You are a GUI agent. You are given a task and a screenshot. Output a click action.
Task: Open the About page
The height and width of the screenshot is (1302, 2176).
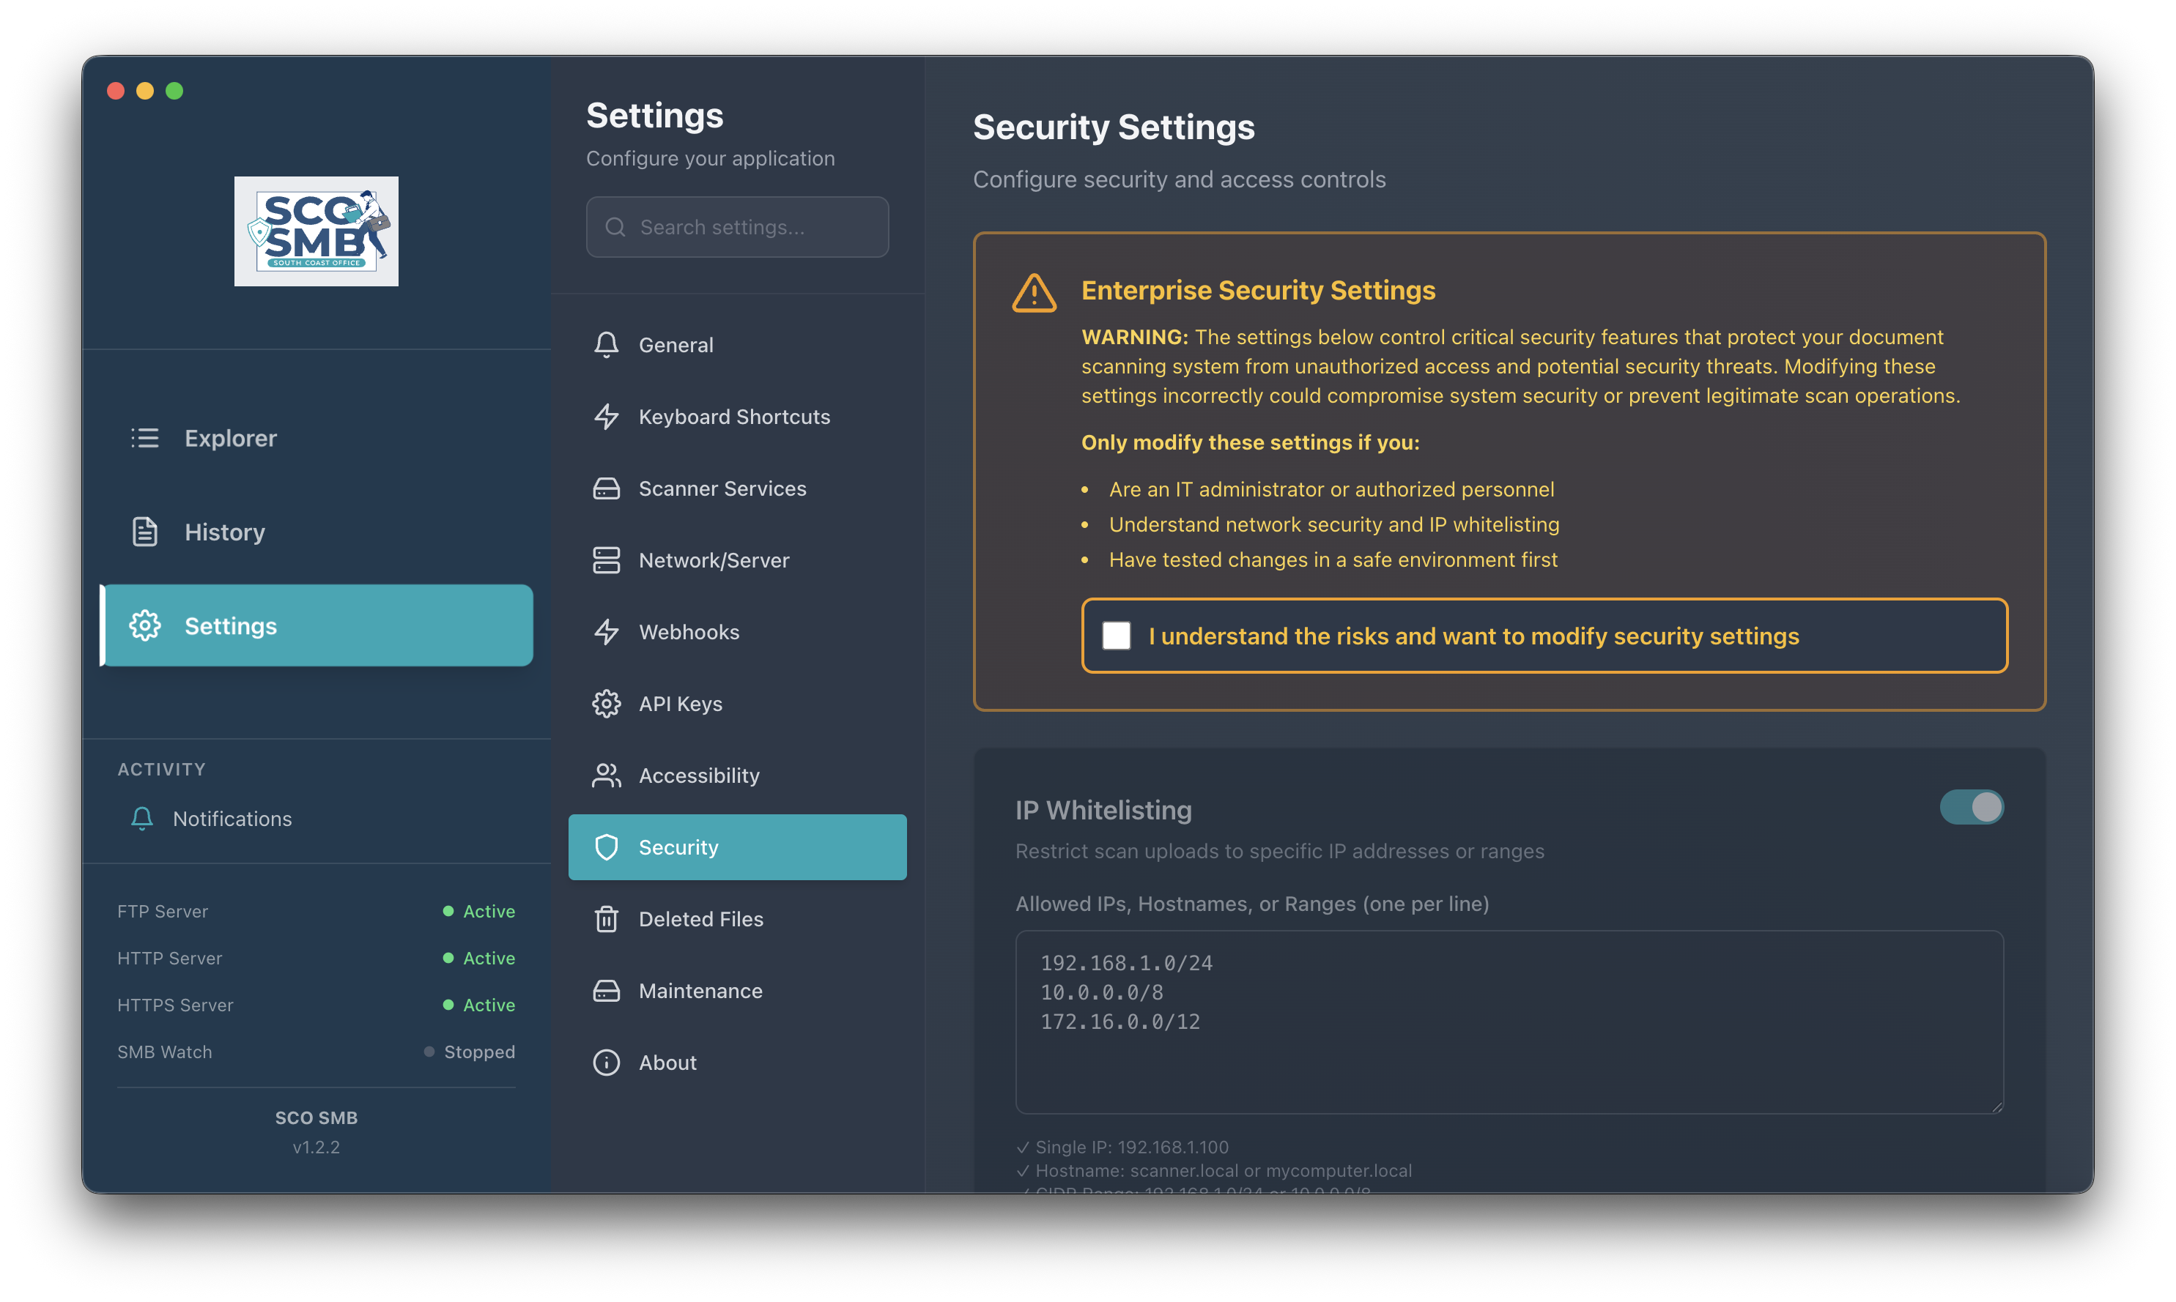coord(737,1063)
